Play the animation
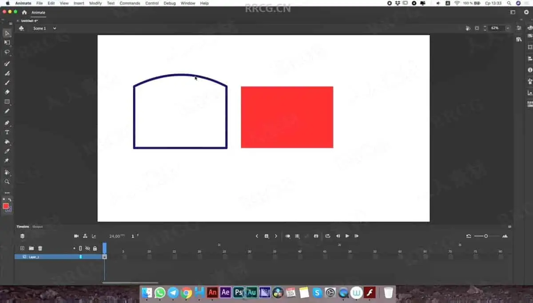This screenshot has width=533, height=303. pos(347,236)
